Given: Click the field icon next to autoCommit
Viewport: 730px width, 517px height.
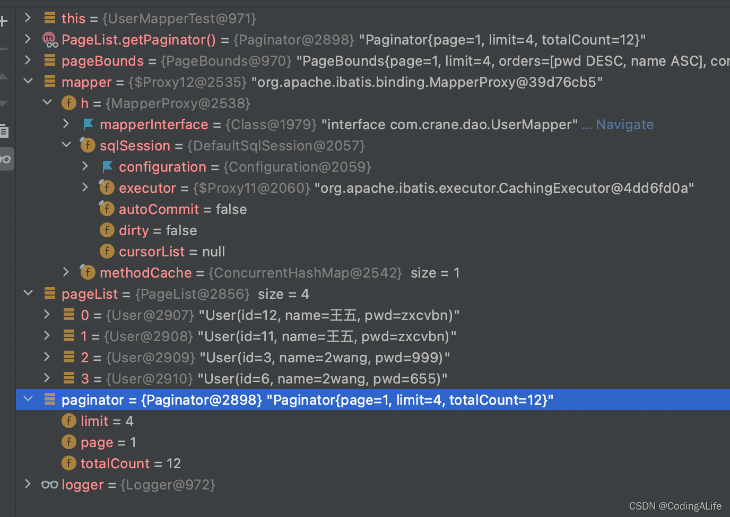Looking at the screenshot, I should [x=107, y=209].
